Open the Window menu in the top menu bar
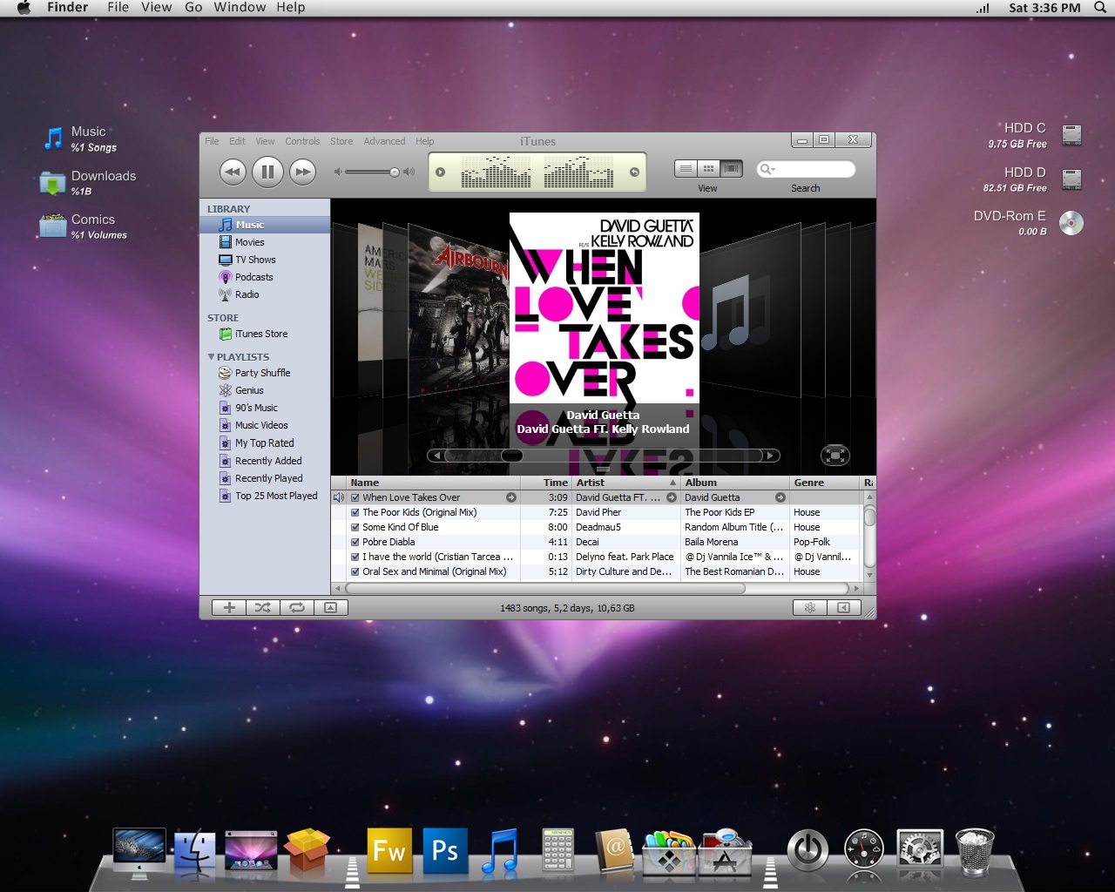Viewport: 1115px width, 892px height. click(240, 8)
